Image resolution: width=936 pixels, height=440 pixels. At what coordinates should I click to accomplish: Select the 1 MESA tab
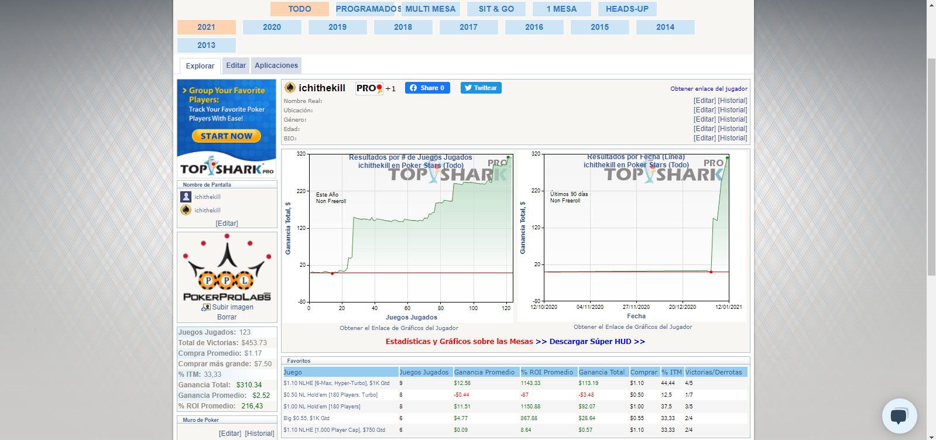[562, 9]
